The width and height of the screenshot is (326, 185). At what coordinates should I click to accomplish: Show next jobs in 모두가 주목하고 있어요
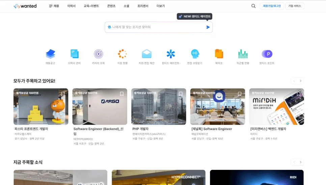click(x=301, y=81)
